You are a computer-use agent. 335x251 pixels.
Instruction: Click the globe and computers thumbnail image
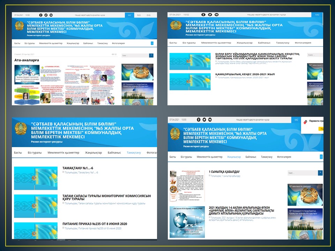(x=187, y=222)
